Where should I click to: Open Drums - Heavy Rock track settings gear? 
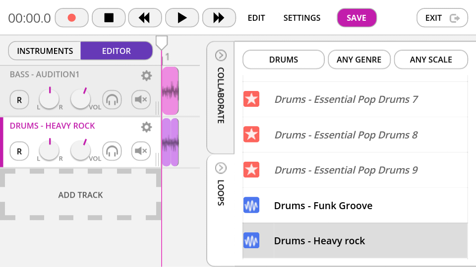coord(146,127)
